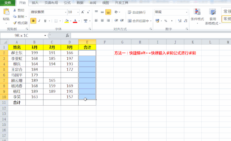
Task: Open the underline options dropdown arrow
Action: [49, 21]
